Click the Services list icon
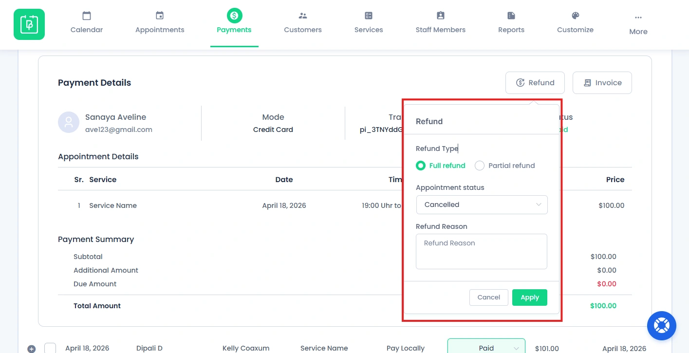Image resolution: width=689 pixels, height=353 pixels. 369,16
